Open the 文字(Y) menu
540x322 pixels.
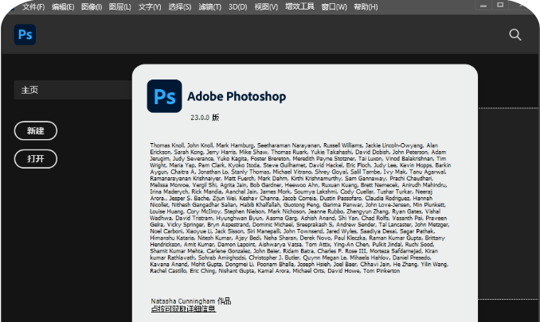pyautogui.click(x=149, y=7)
